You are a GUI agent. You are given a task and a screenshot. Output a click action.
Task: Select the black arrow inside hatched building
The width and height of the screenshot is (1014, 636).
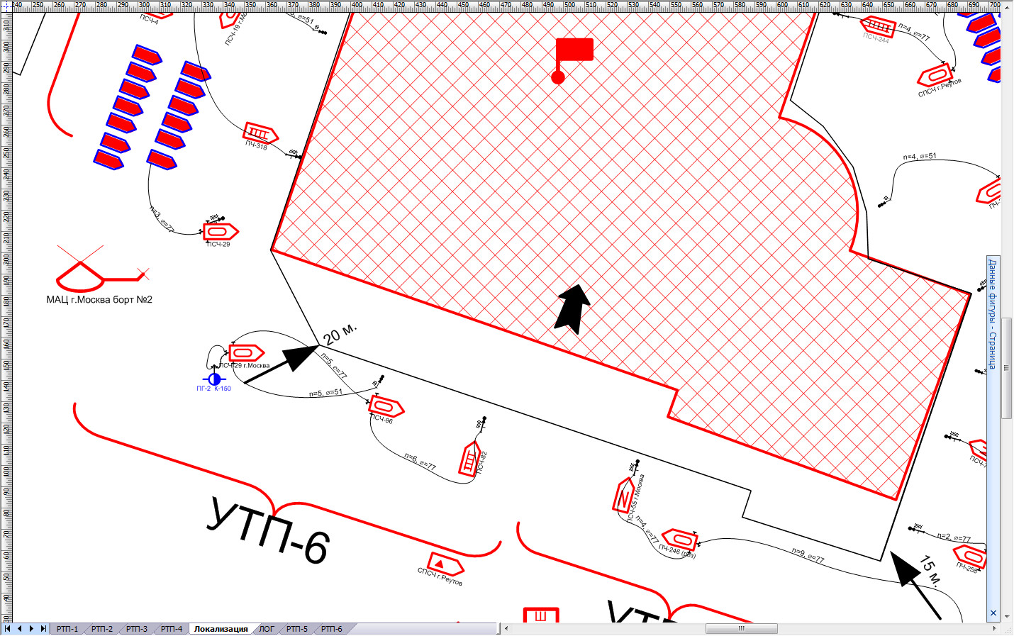tap(573, 308)
